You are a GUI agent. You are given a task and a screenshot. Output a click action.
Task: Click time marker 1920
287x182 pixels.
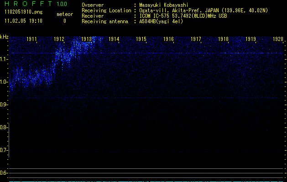278,39
